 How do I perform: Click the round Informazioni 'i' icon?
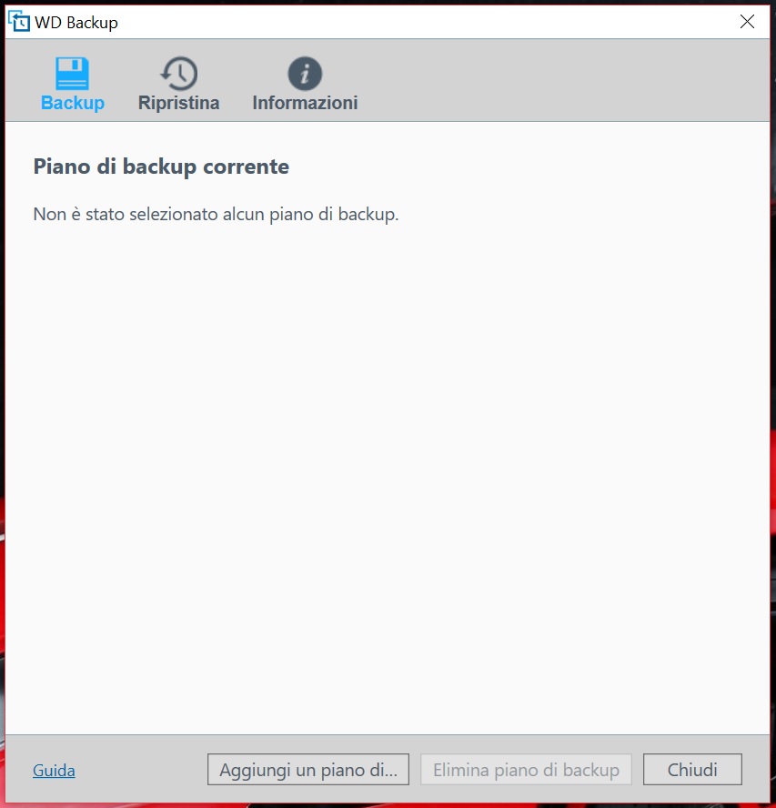305,73
